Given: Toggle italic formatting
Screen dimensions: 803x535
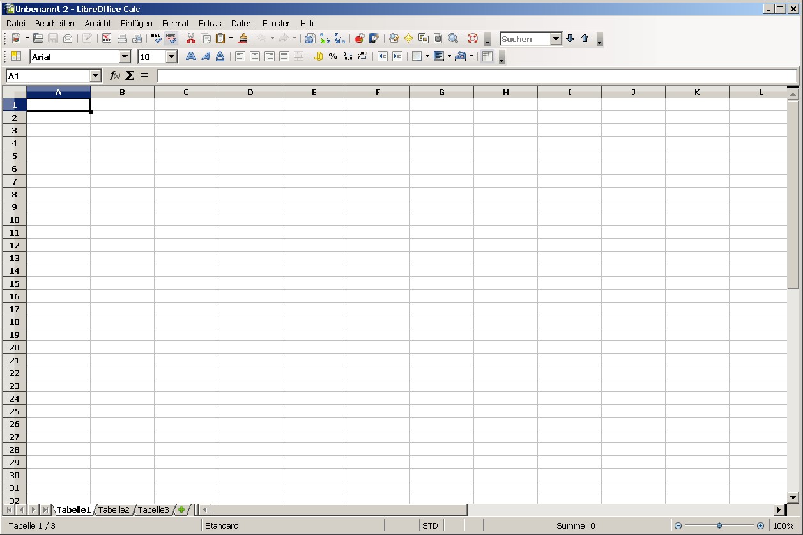Looking at the screenshot, I should pyautogui.click(x=205, y=56).
